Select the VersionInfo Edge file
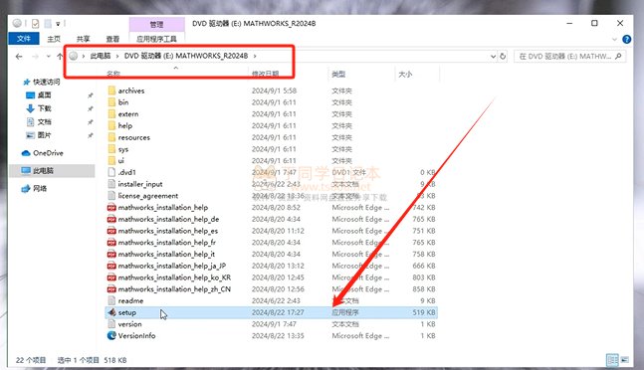Image resolution: width=644 pixels, height=370 pixels. click(271, 336)
